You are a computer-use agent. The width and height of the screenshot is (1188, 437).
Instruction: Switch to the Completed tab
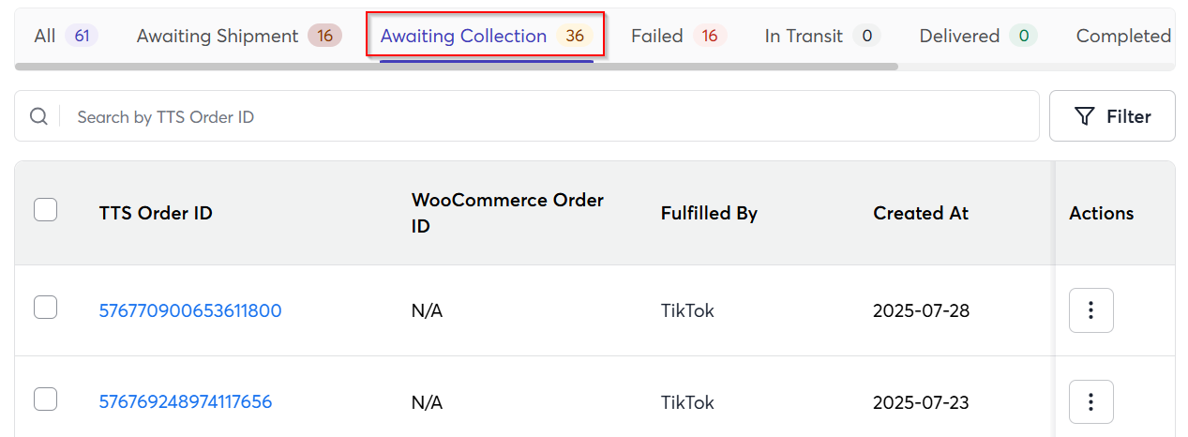[x=1123, y=36]
